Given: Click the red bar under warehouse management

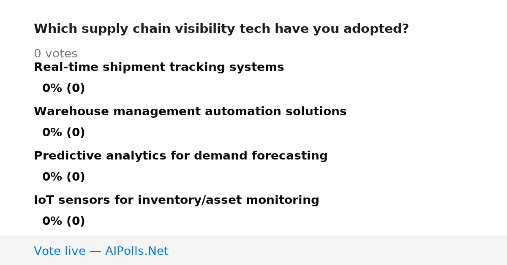Looking at the screenshot, I should pyautogui.click(x=34, y=133).
